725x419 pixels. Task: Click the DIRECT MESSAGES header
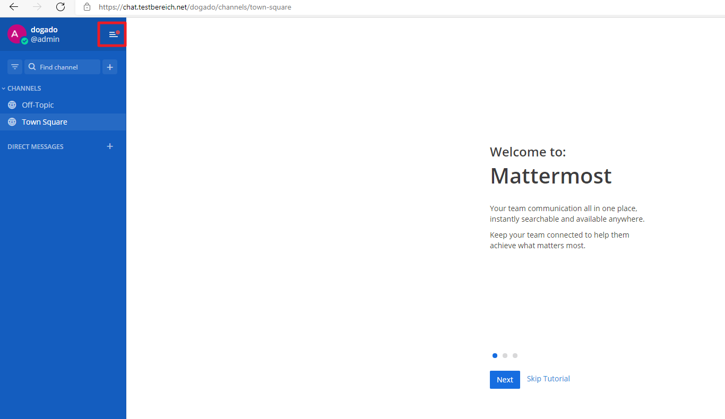pyautogui.click(x=36, y=147)
